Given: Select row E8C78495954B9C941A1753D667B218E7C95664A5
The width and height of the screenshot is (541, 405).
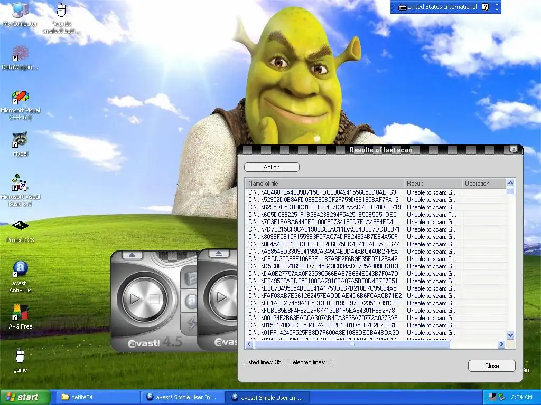Looking at the screenshot, I should point(376,288).
